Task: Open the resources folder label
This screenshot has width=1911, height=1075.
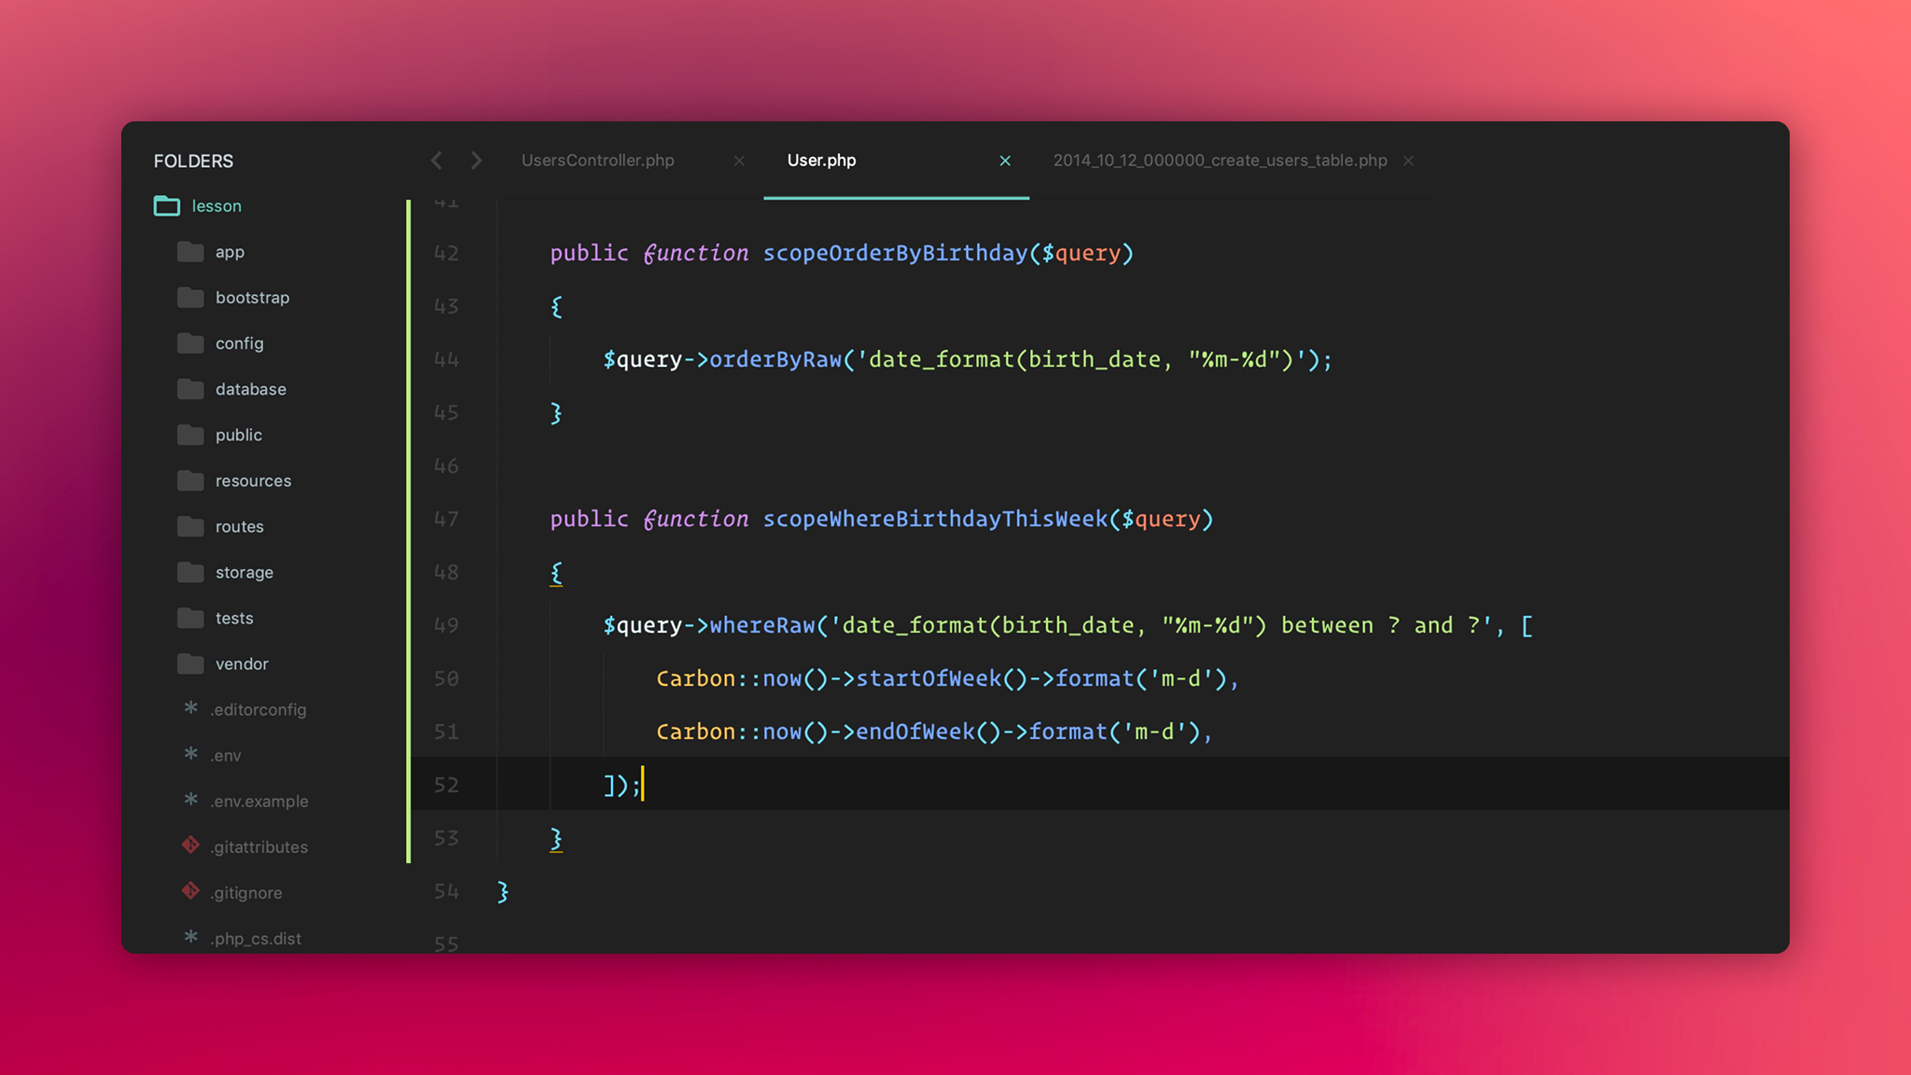Action: coord(253,481)
